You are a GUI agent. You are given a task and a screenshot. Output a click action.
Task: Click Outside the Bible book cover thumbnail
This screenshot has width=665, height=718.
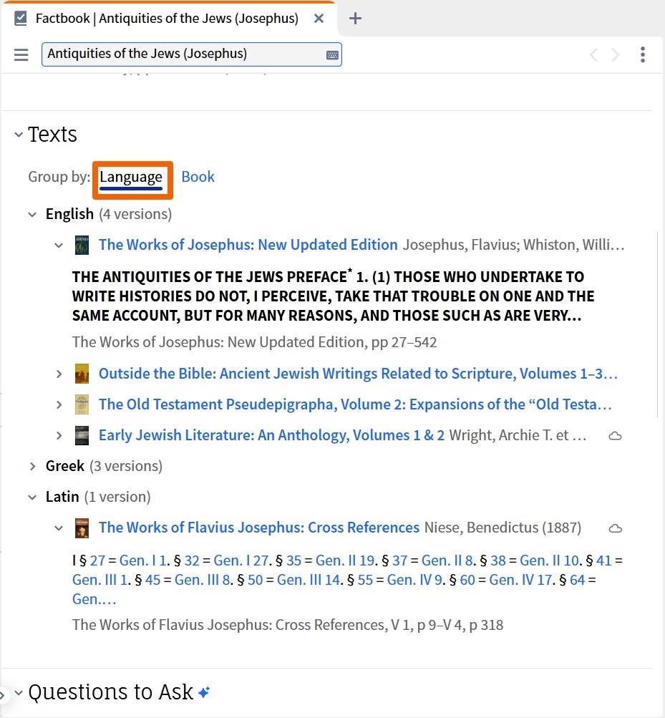pyautogui.click(x=82, y=374)
